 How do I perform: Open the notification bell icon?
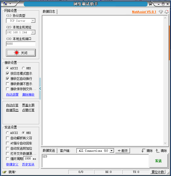pyautogui.click(x=166, y=12)
